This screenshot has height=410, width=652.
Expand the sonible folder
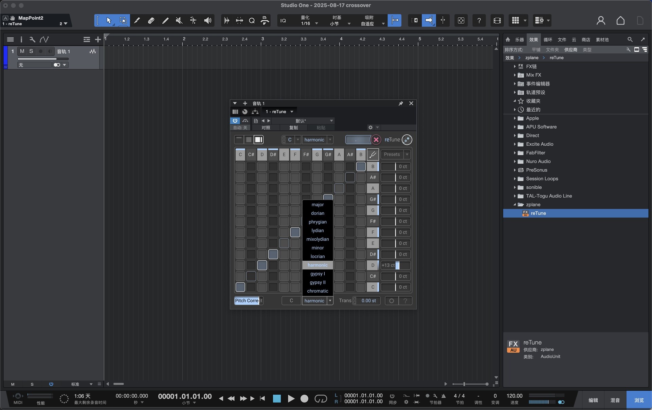coord(515,187)
